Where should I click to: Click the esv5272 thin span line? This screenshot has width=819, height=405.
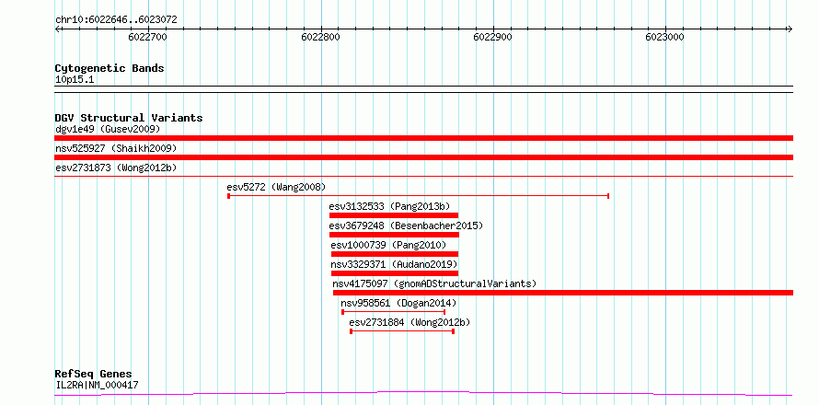click(x=419, y=196)
